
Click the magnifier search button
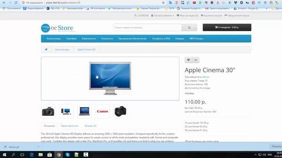(189, 28)
